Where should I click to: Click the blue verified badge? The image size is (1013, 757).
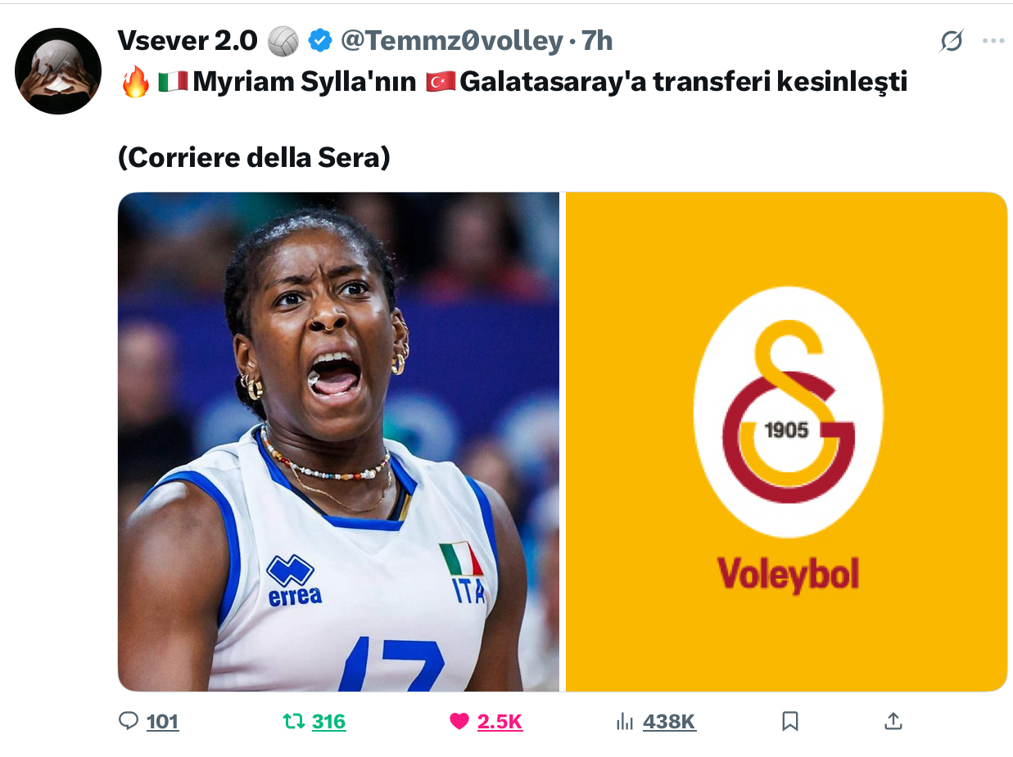tap(319, 40)
